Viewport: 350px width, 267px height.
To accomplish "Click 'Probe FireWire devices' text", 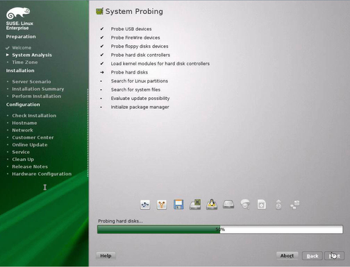I will 135,37.
